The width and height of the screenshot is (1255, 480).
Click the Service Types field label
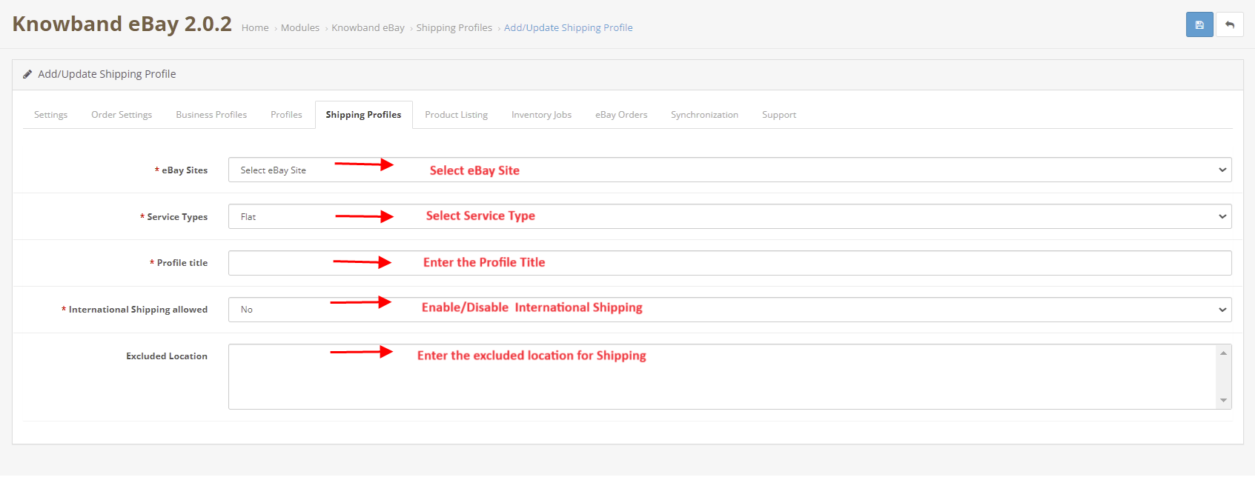point(174,217)
